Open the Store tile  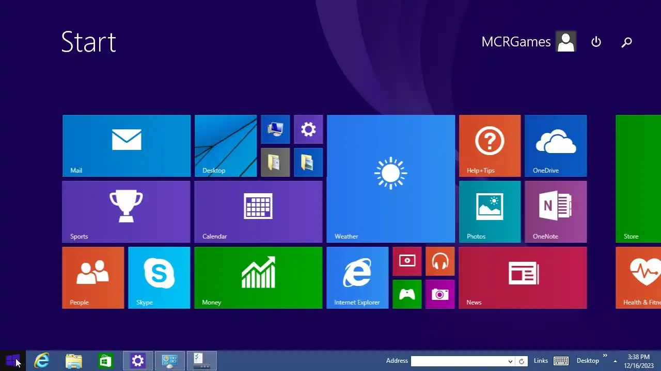(638, 179)
